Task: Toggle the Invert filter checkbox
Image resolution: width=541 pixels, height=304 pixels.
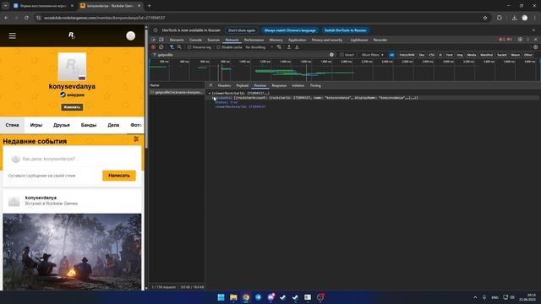Action: [342, 55]
